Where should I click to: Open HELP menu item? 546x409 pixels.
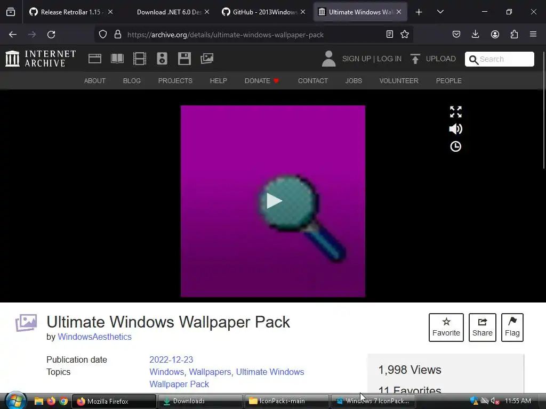click(218, 81)
